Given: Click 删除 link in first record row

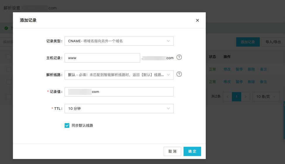Looking at the screenshot, I should [x=251, y=69].
